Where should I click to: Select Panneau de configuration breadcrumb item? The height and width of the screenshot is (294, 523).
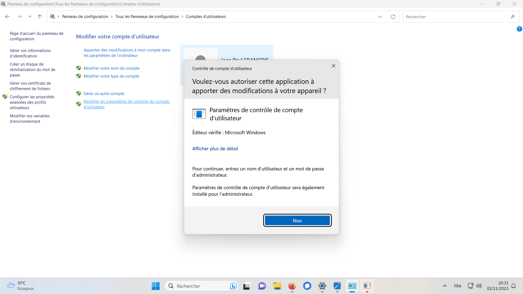85,17
